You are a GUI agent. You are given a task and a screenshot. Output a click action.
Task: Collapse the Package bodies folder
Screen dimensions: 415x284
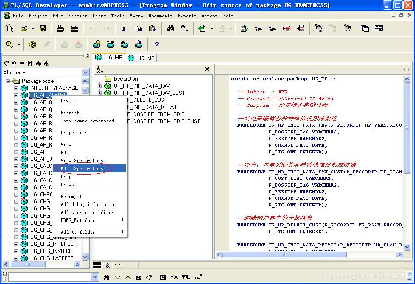8,81
